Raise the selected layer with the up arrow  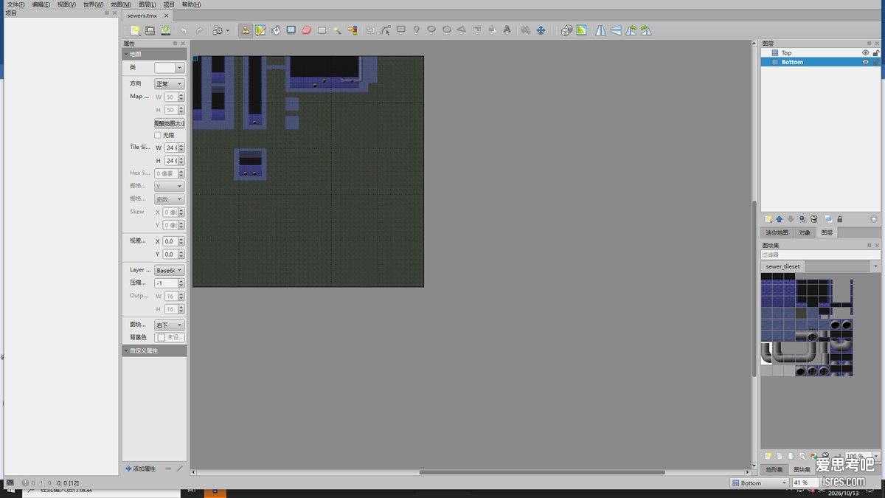779,219
